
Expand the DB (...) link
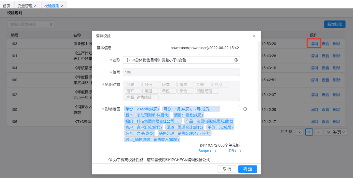tap(235, 151)
